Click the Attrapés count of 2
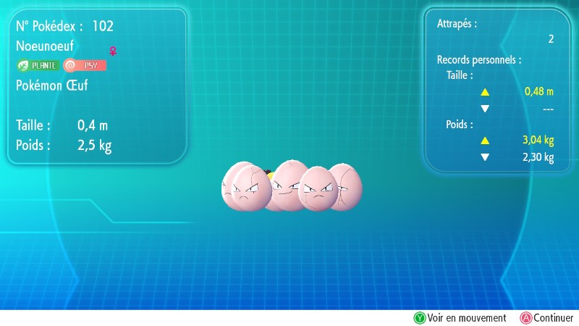579x326 pixels. [550, 40]
